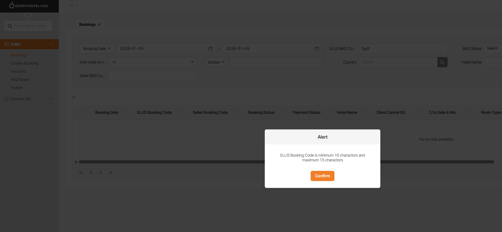Open the All dropdown beside tl.bh-reserve
502x232 pixels.
coord(153,62)
